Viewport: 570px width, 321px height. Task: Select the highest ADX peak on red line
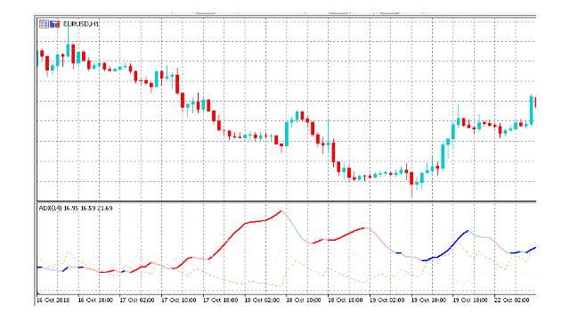[281, 210]
